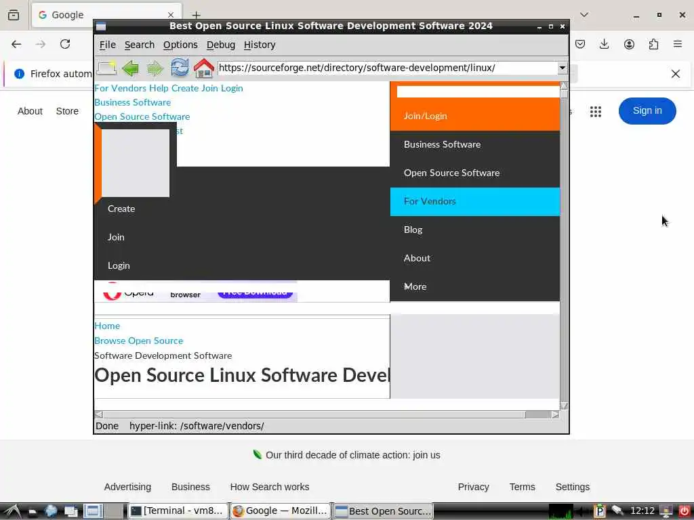Click the horizontal scrollbar left arrow

(x=99, y=414)
